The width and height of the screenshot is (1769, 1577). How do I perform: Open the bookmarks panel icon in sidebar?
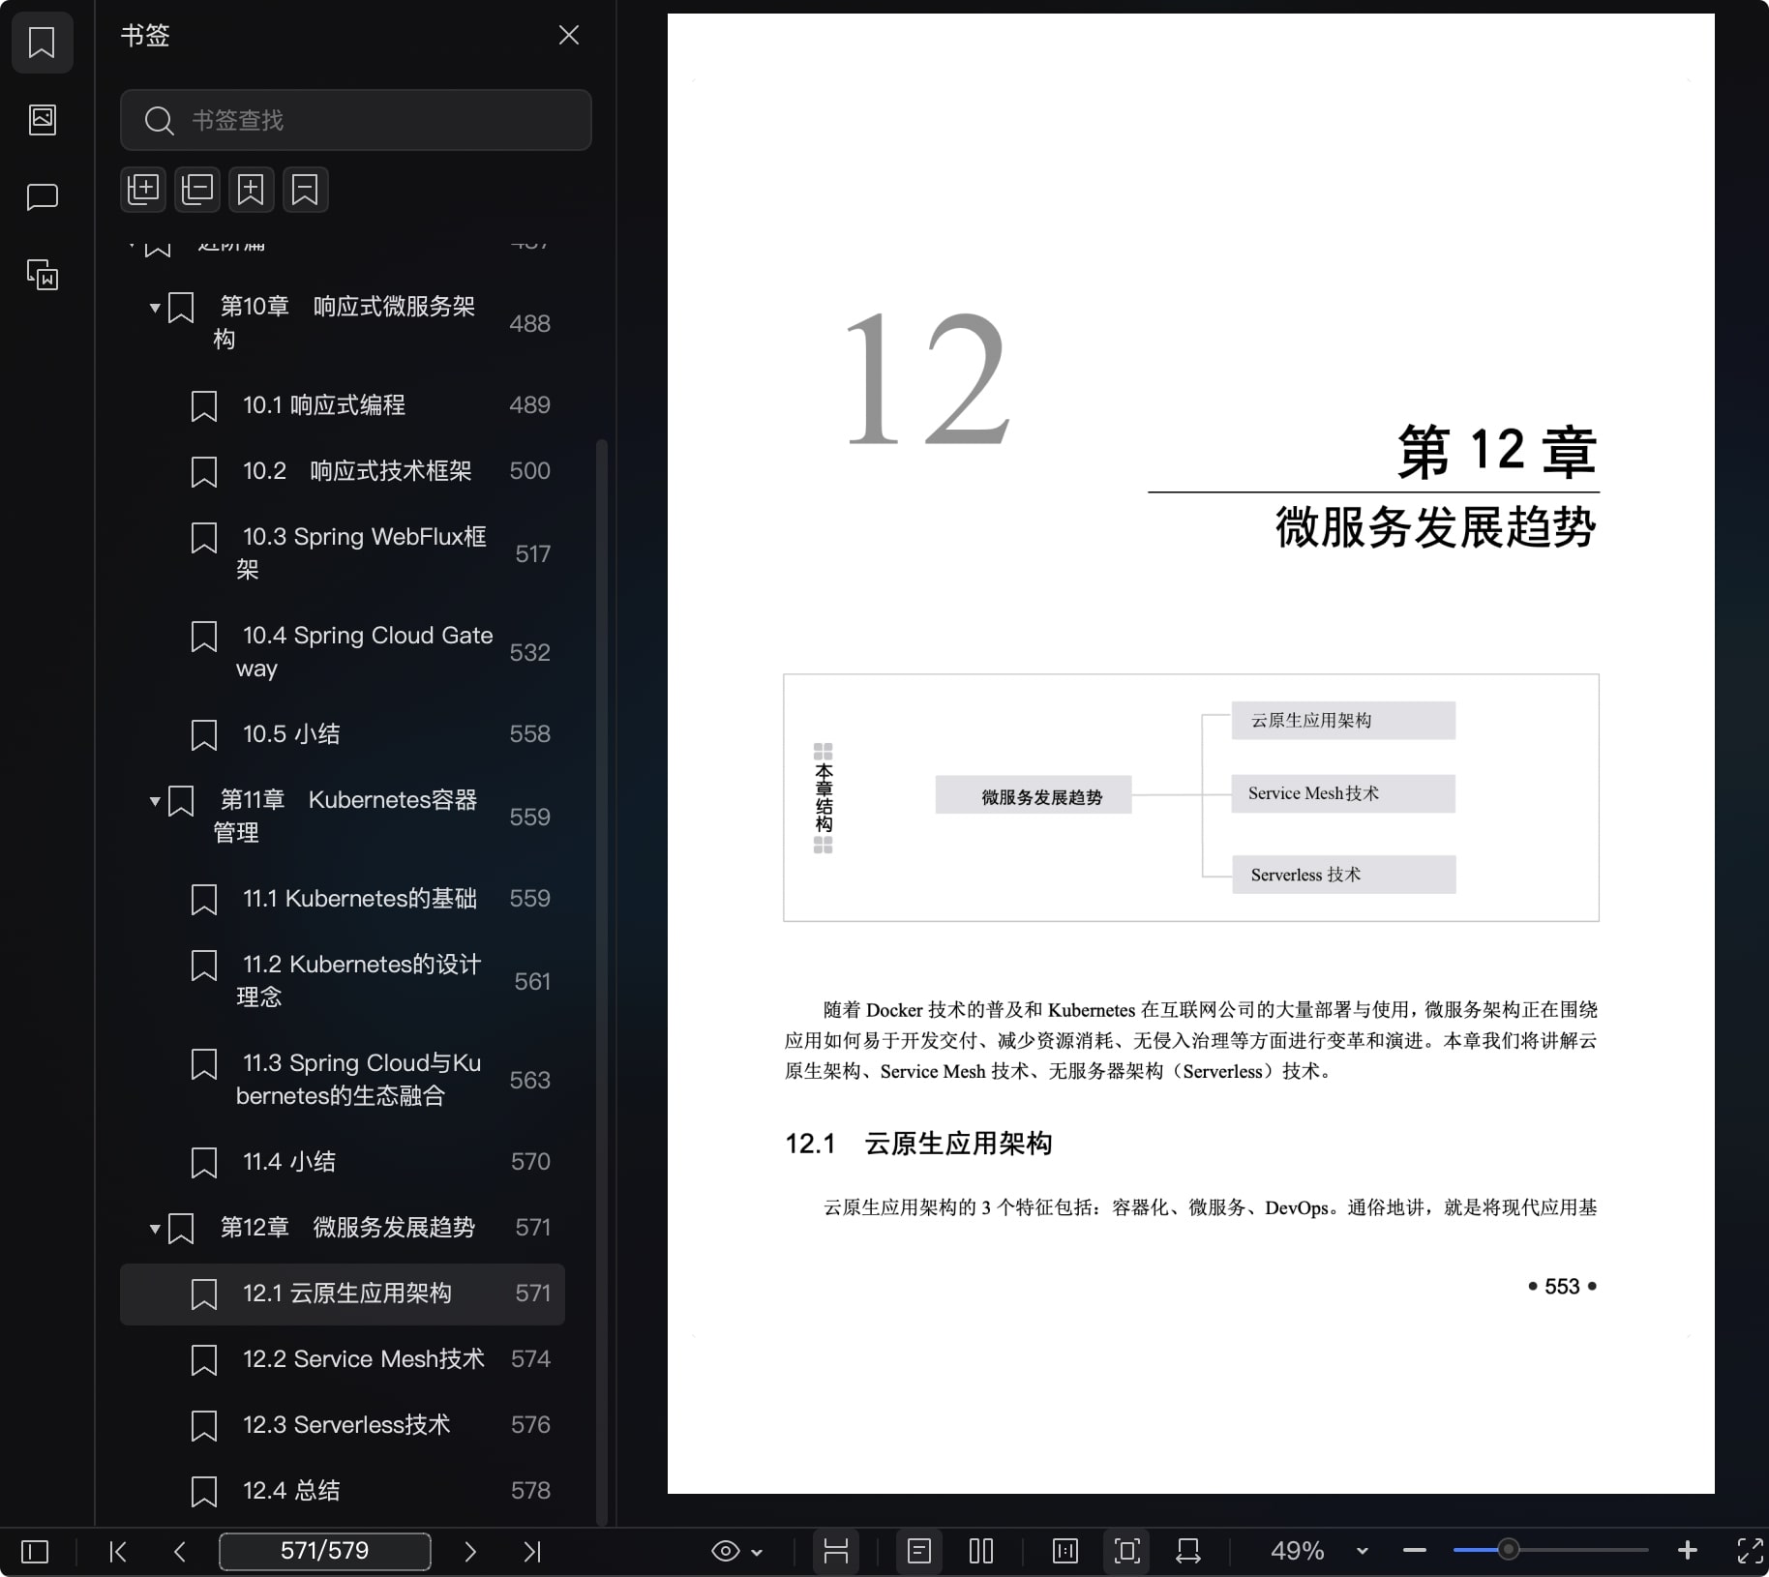tap(42, 42)
